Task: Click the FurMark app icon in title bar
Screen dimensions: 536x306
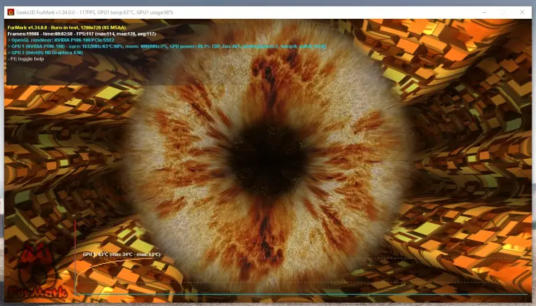Action: click(11, 11)
